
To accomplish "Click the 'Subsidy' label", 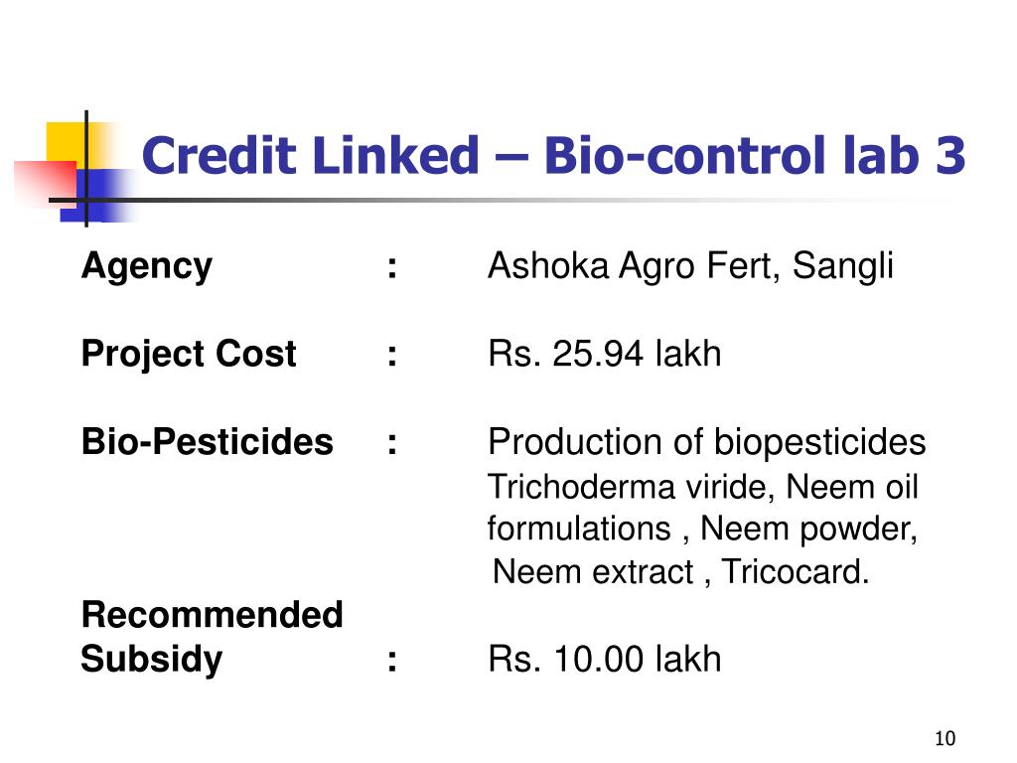I will point(152,660).
